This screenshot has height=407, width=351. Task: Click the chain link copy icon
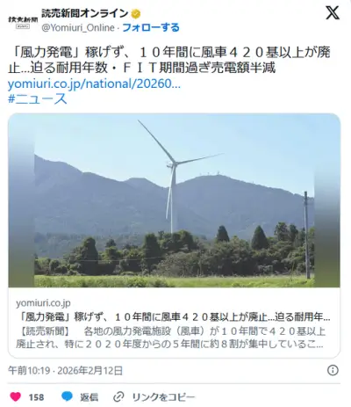(x=118, y=397)
